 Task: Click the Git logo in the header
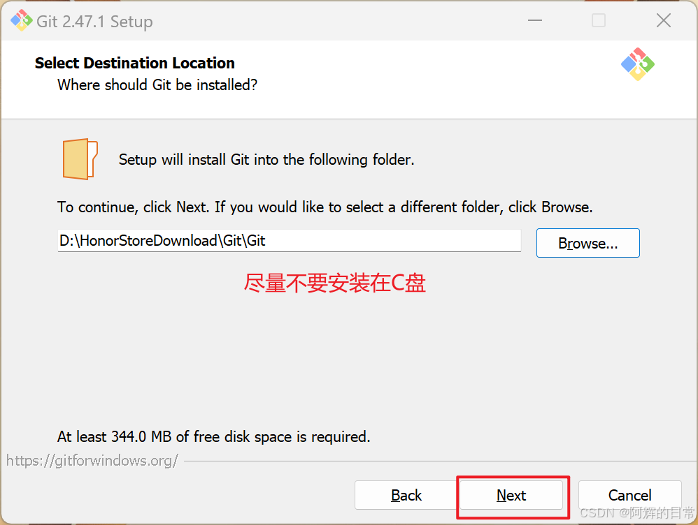pos(637,64)
